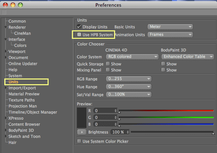
Task: Open the Basic Units Meter dropdown
Action: click(x=170, y=27)
